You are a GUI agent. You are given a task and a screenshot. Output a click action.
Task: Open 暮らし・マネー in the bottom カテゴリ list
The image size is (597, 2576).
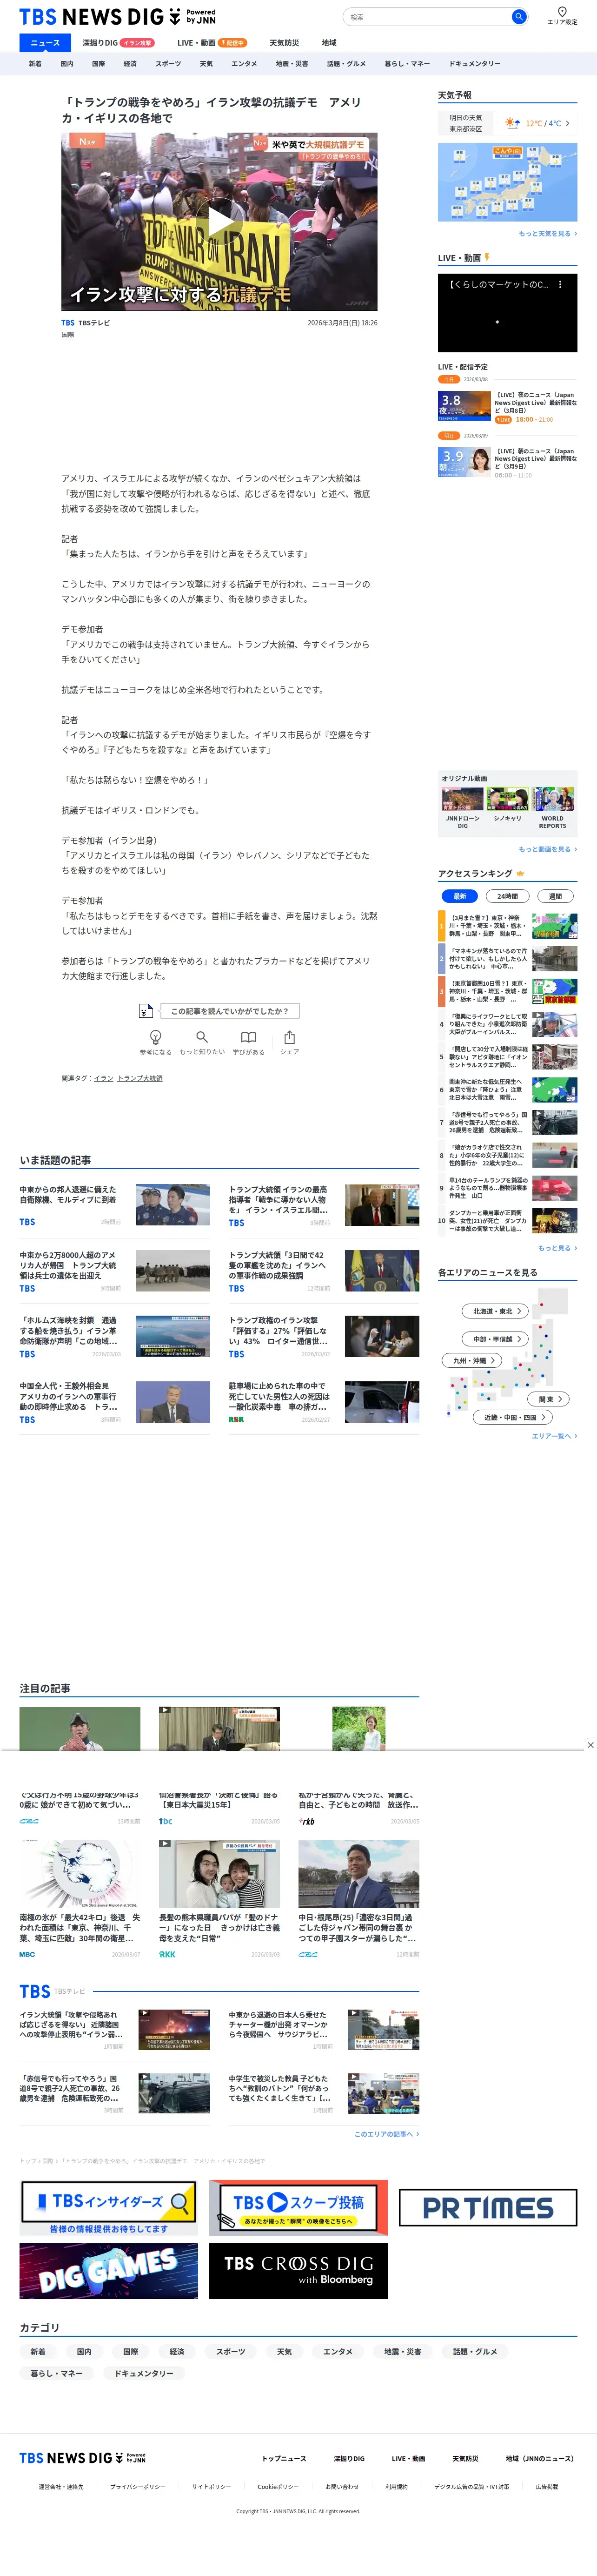57,2373
